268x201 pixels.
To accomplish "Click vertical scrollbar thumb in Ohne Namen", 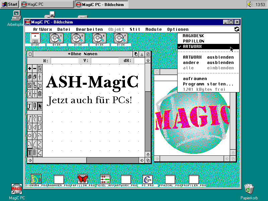I will pyautogui.click(x=148, y=78).
